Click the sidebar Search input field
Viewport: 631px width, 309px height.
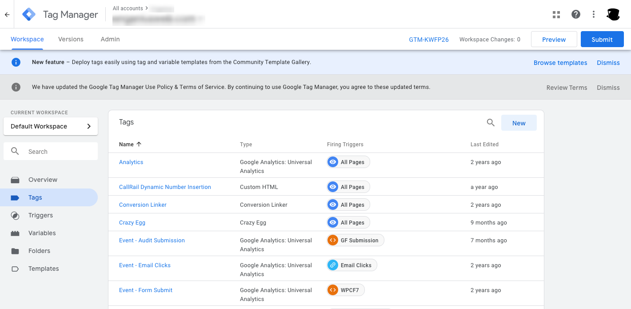(x=51, y=151)
